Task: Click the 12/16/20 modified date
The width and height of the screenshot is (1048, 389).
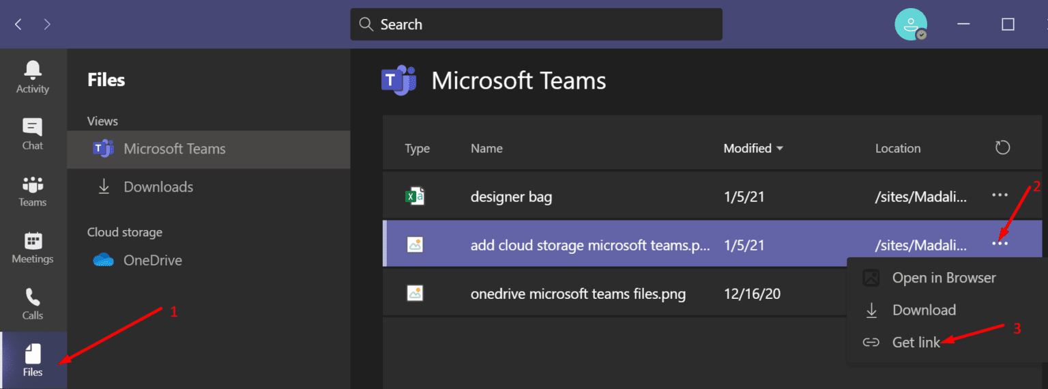Action: (752, 294)
